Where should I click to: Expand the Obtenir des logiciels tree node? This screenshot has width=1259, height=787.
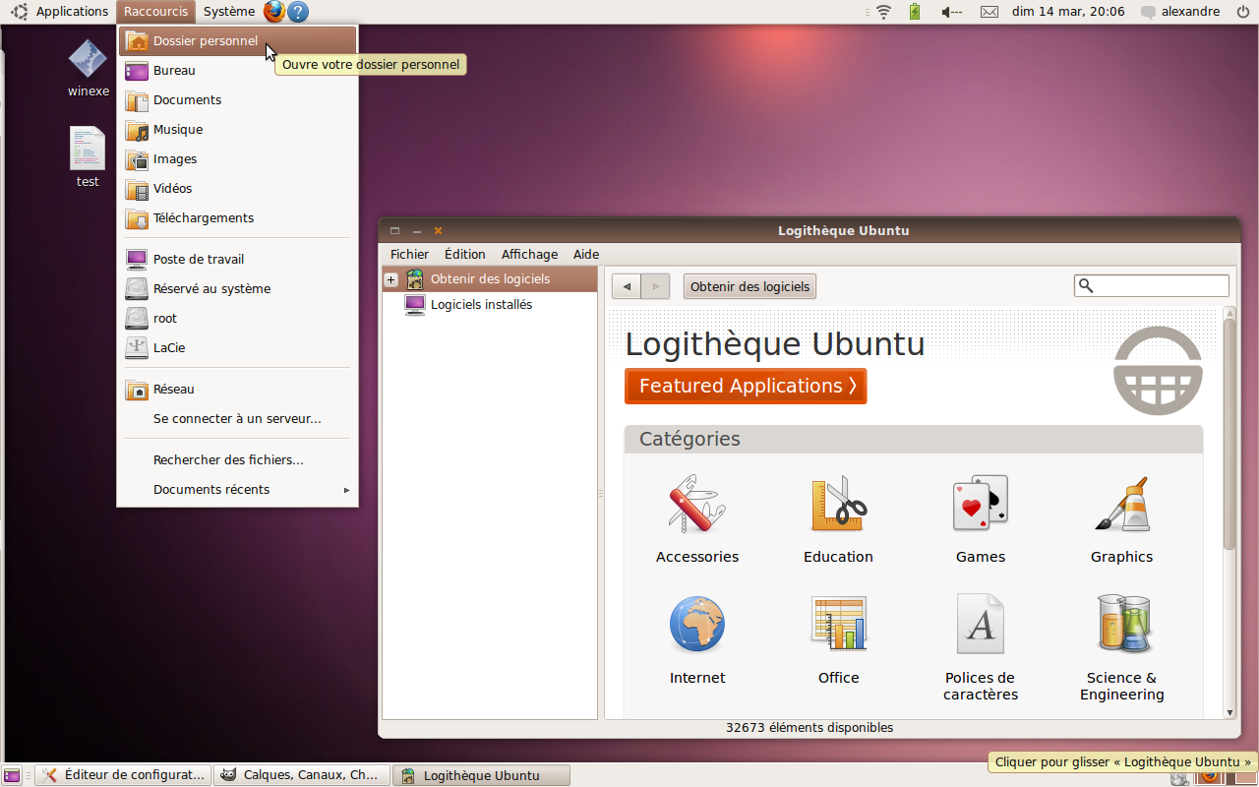tap(390, 279)
